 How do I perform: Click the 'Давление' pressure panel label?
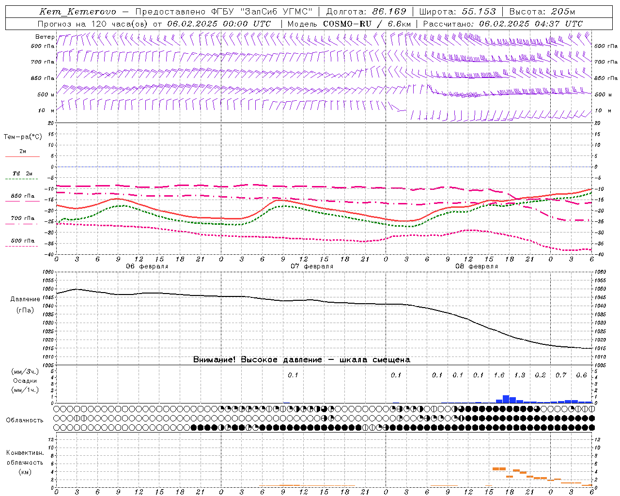[25, 299]
